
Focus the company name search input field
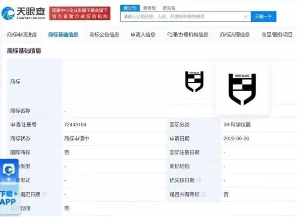click(181, 16)
